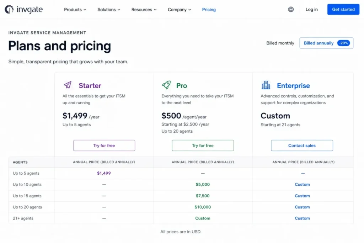
Task: Click Enterprise Custom for 21+ agents
Action: (x=302, y=218)
